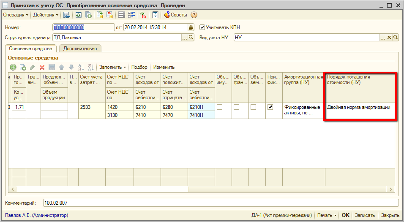The width and height of the screenshot is (404, 222).
Task: Open the Печать dropdown at the bottom
Action: click(327, 215)
